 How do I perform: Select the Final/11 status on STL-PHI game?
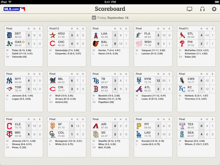(x=184, y=28)
